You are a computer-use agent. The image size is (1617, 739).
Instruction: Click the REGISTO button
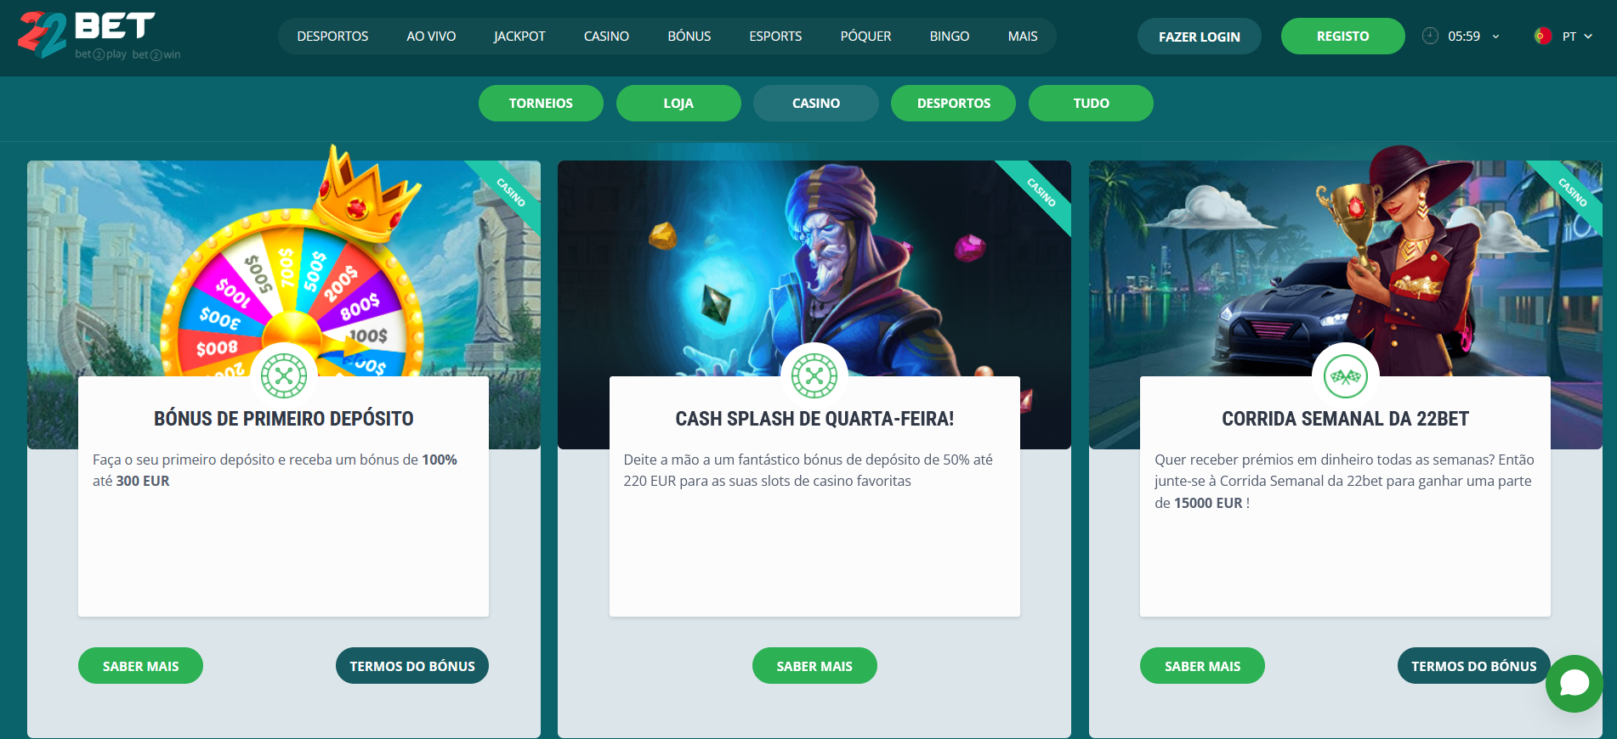coord(1342,37)
